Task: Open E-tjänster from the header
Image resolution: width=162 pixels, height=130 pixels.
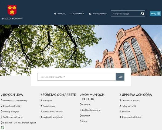Action: (77, 14)
